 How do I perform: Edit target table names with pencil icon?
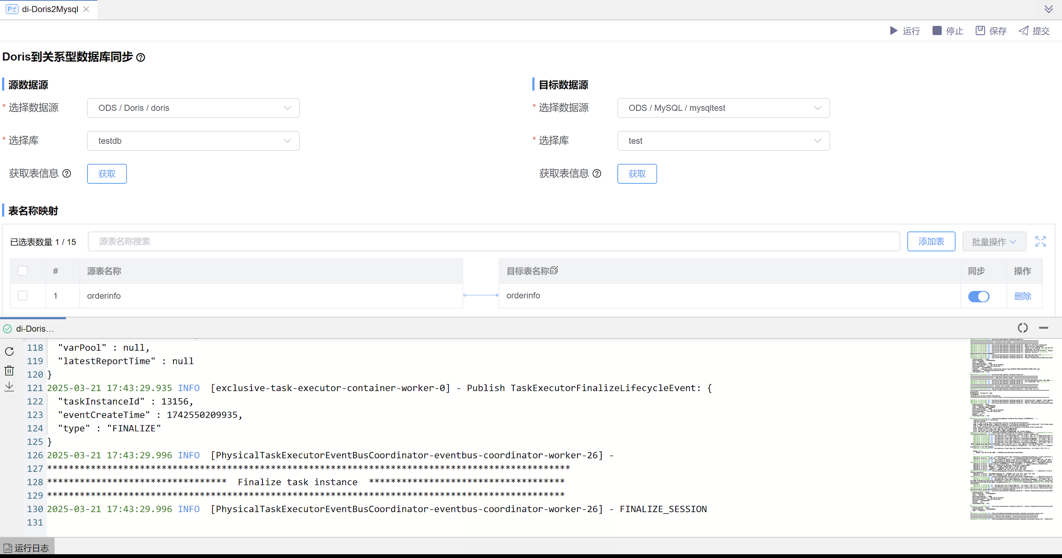pyautogui.click(x=554, y=270)
